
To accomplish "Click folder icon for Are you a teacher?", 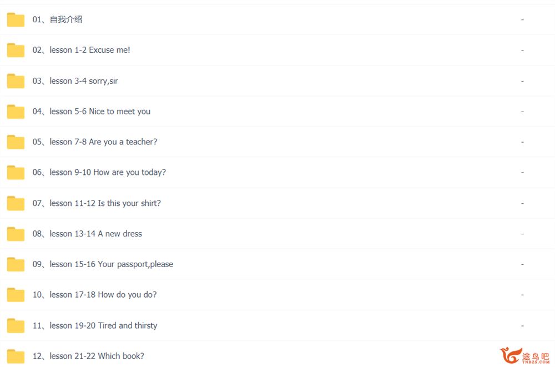I will (16, 142).
